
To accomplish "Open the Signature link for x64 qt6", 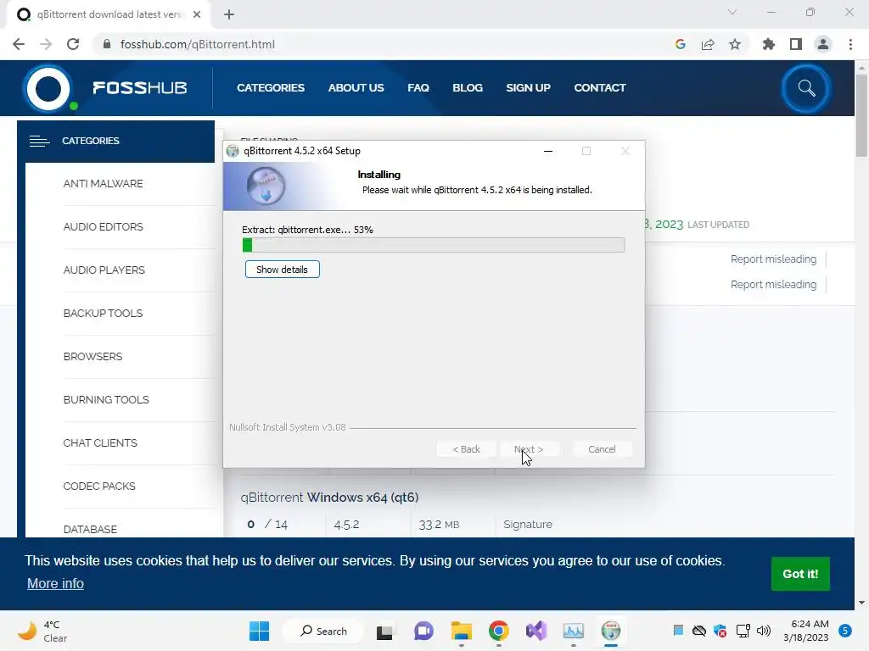I will (528, 524).
